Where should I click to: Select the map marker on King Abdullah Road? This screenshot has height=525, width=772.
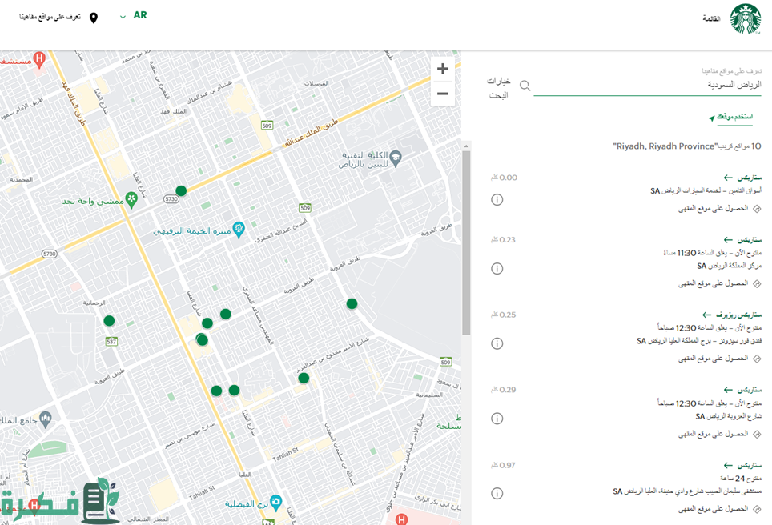181,190
